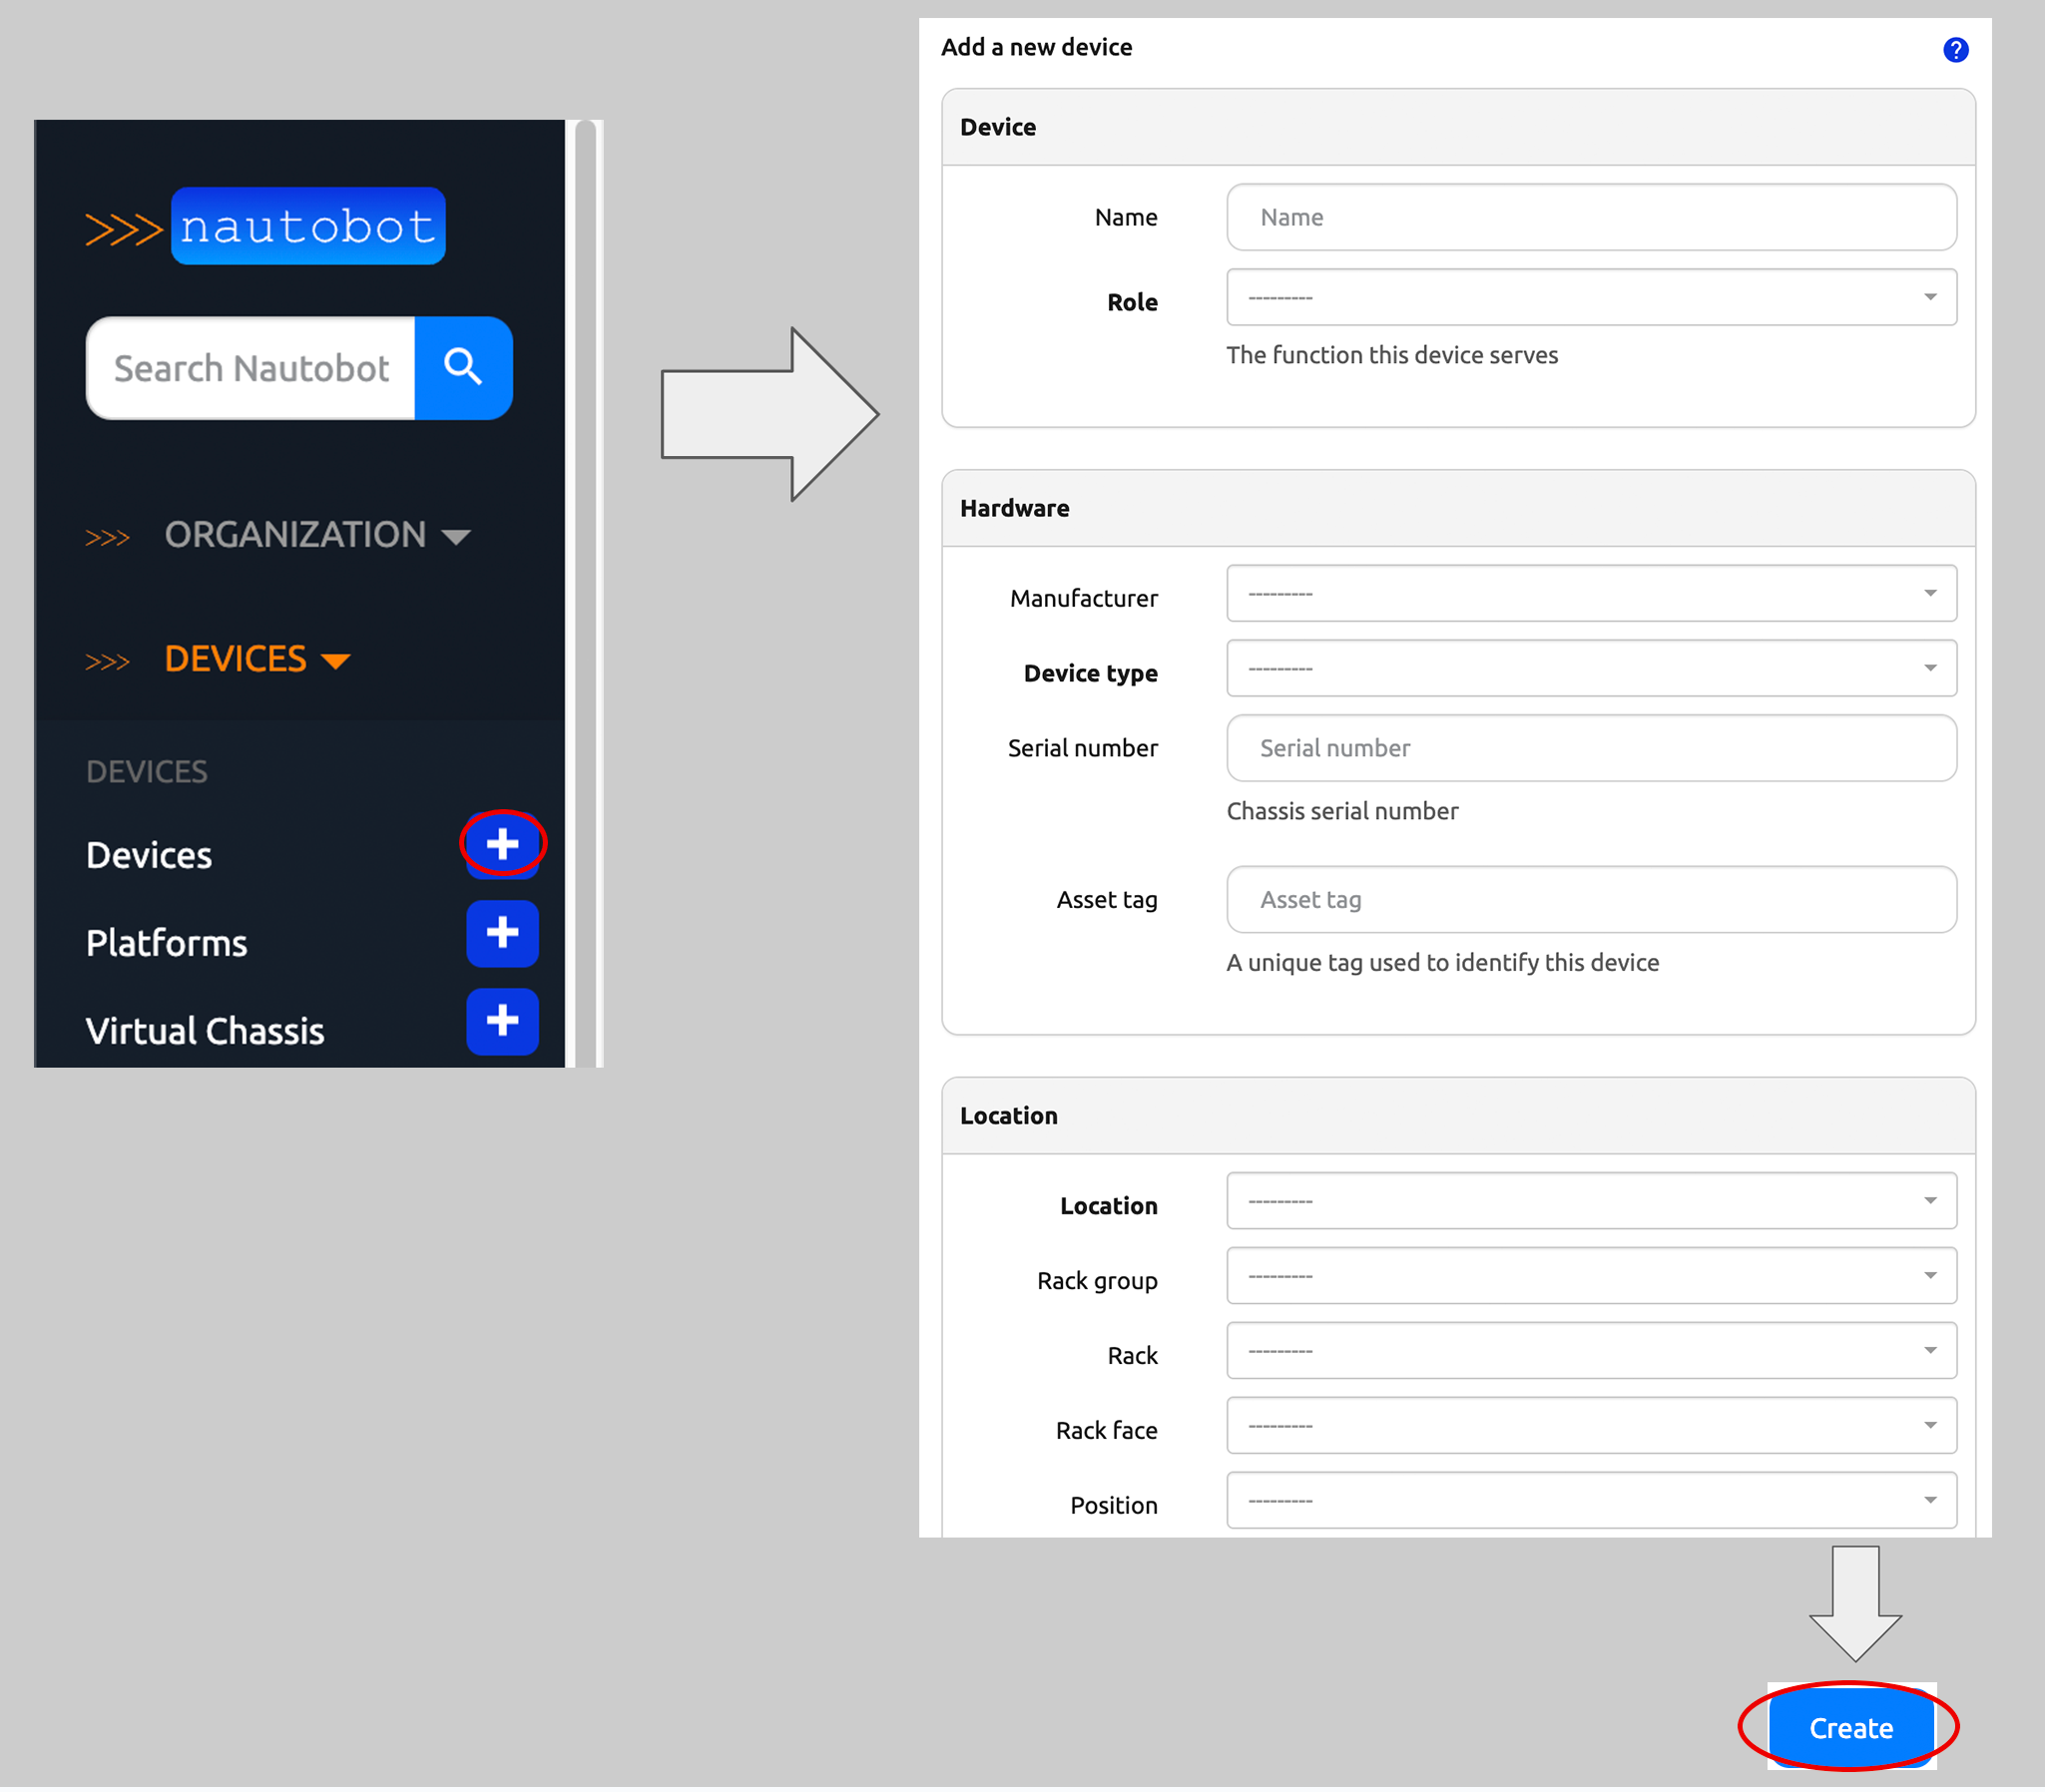The width and height of the screenshot is (2045, 1792).
Task: Collapse the DEVICES menu
Action: (x=256, y=660)
